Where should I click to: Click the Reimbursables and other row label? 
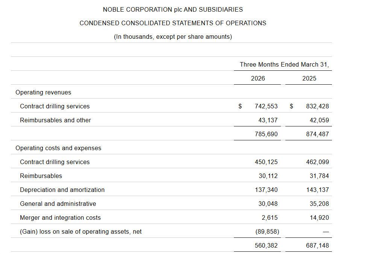[55, 120]
